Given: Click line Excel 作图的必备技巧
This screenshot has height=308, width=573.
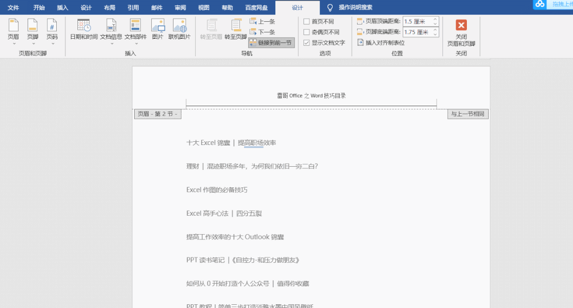Looking at the screenshot, I should click(x=216, y=190).
